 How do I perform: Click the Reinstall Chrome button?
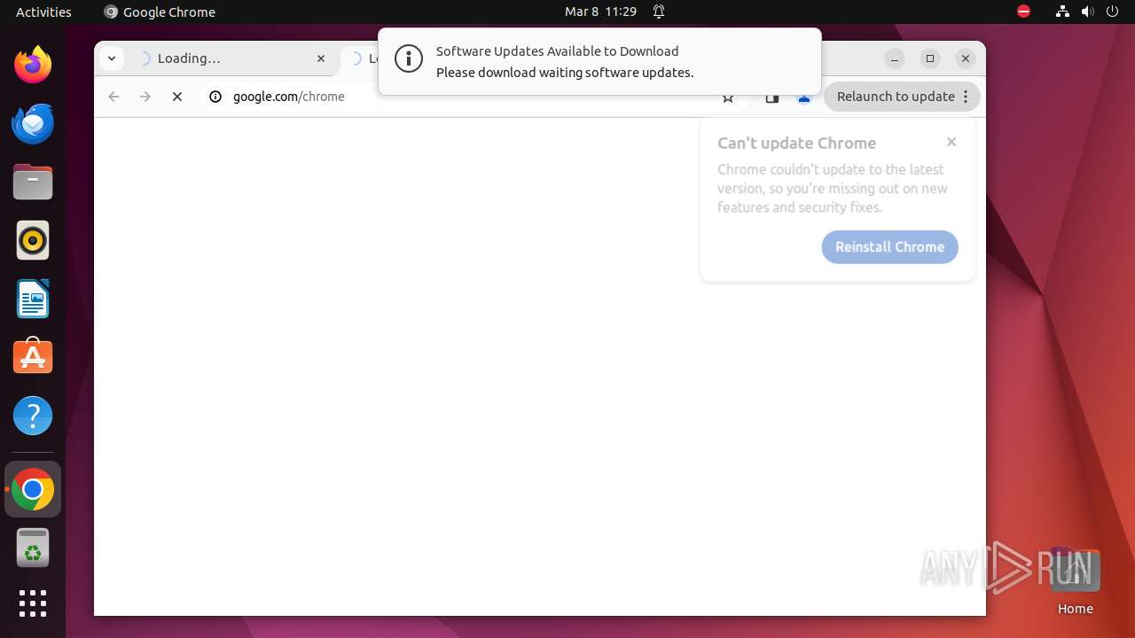889,247
